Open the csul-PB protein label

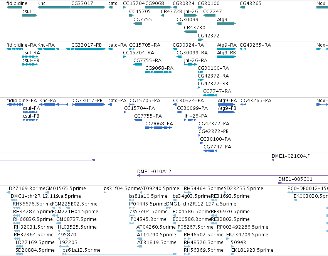click(x=31, y=116)
